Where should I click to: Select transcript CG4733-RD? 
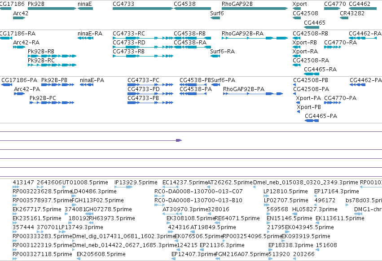143,47
